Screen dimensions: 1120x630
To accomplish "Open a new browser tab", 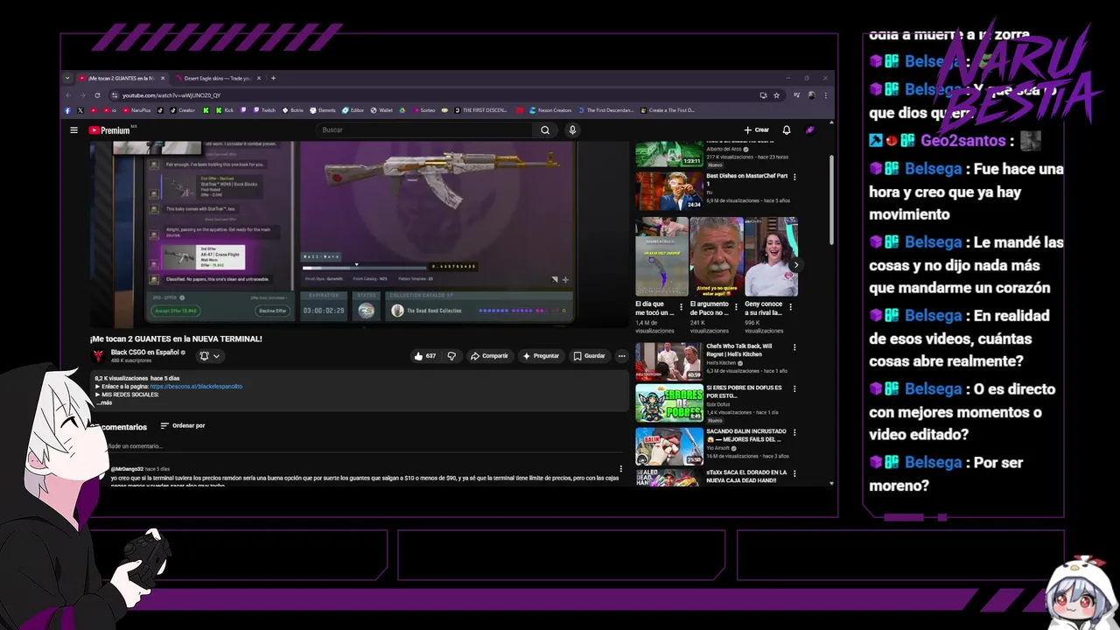I will [273, 78].
